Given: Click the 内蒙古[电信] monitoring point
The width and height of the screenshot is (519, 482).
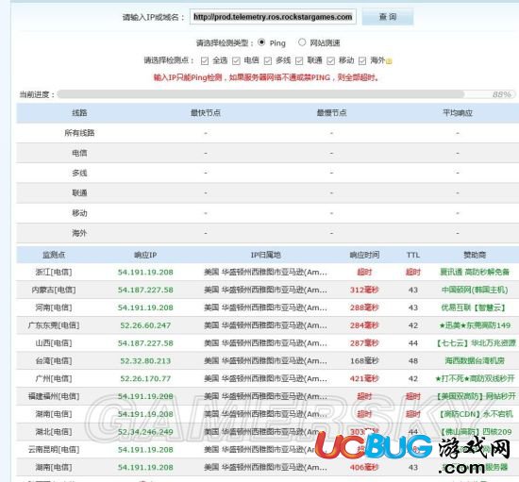Looking at the screenshot, I should (54, 291).
